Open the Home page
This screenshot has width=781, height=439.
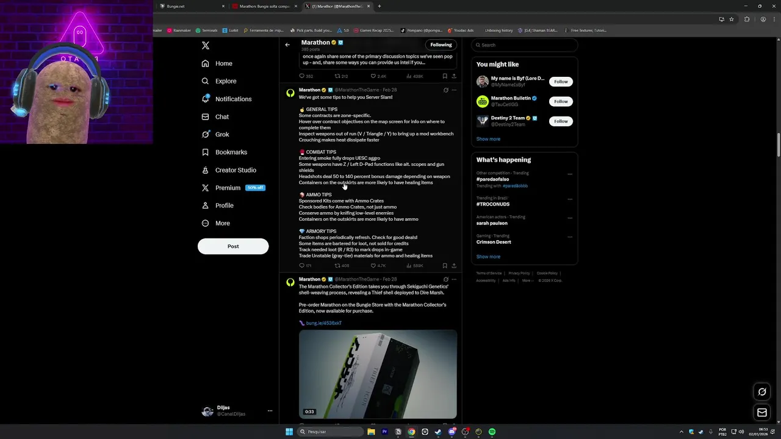(x=217, y=63)
